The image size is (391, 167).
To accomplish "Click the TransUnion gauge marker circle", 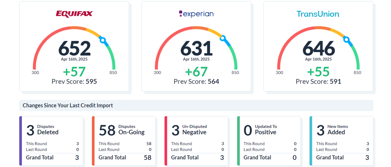I will tap(346, 39).
